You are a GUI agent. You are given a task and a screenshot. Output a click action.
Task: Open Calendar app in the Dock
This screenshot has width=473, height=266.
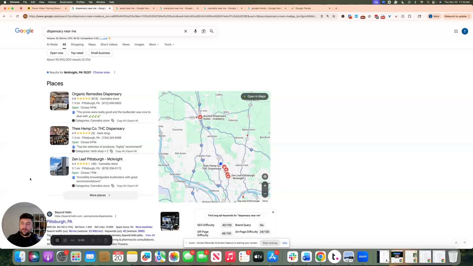(x=118, y=256)
